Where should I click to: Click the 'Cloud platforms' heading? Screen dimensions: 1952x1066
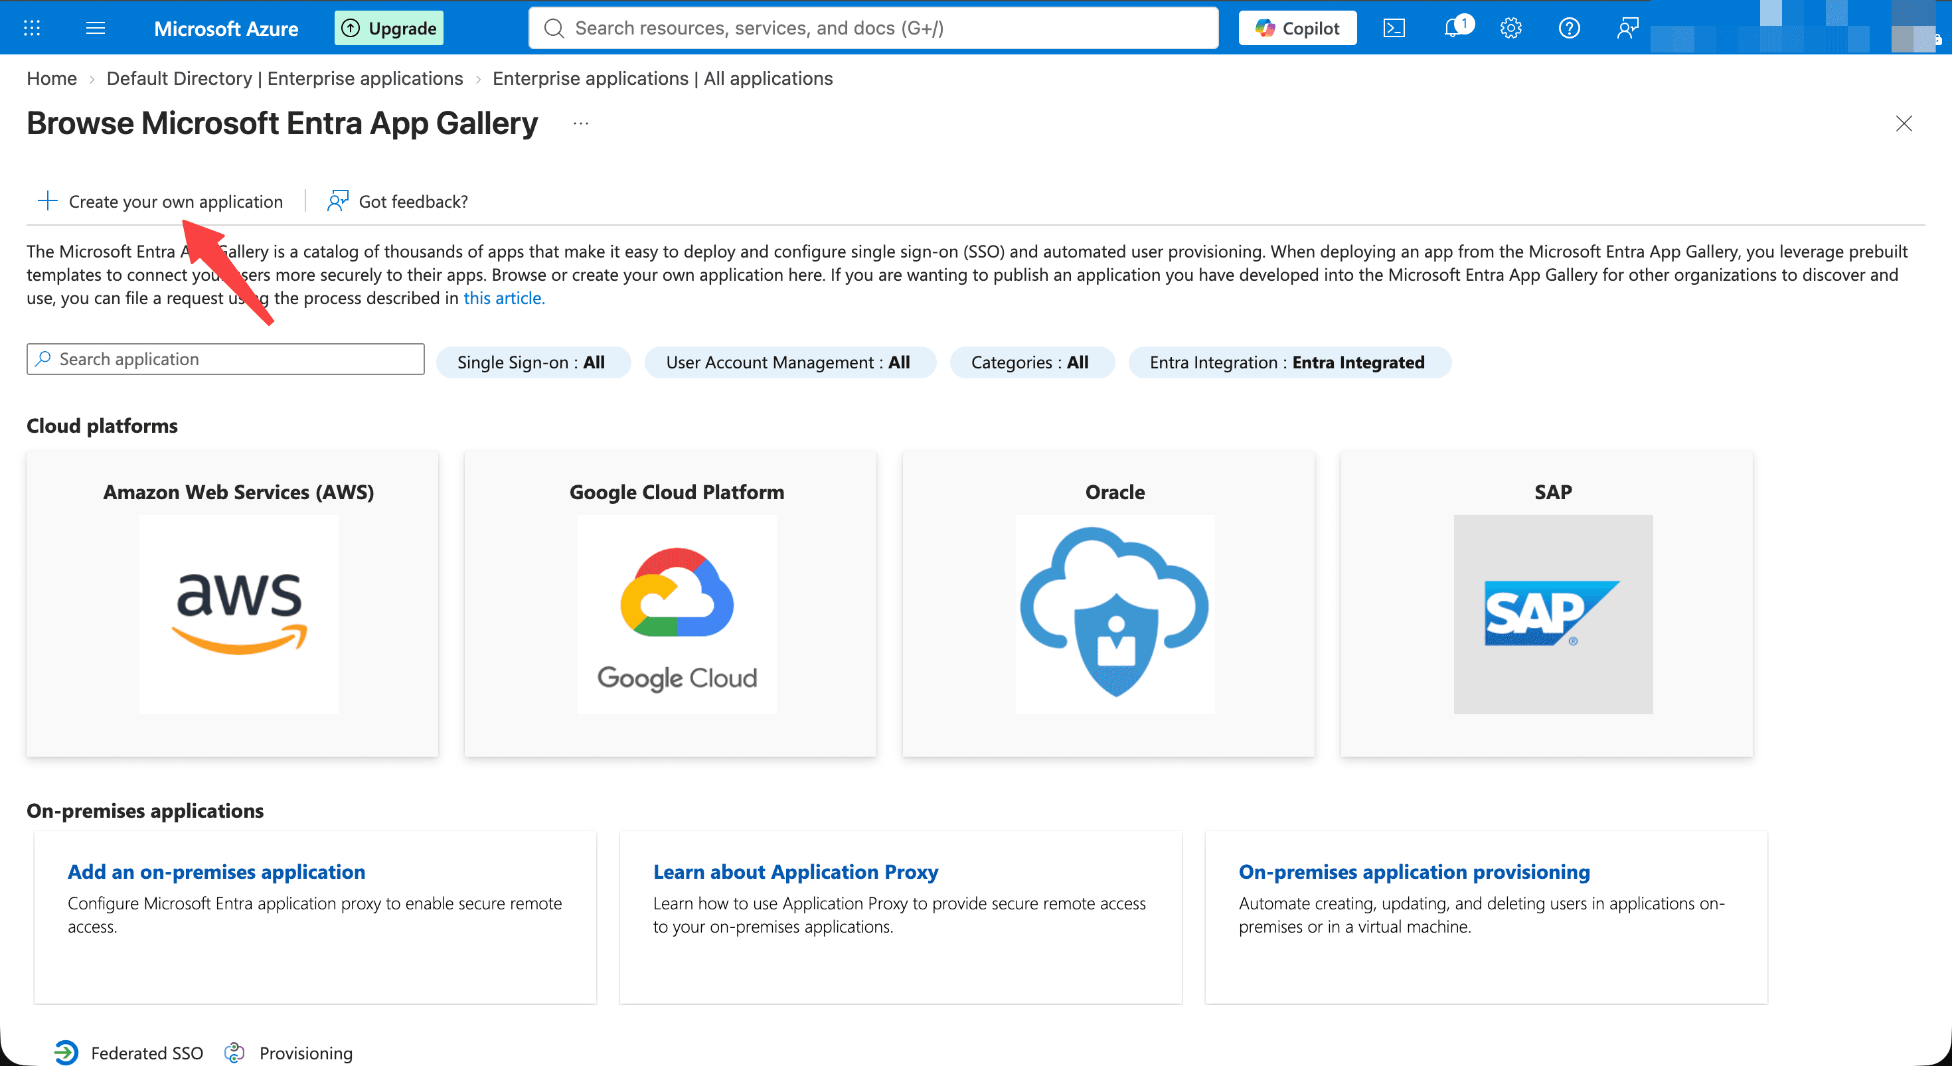pos(102,425)
